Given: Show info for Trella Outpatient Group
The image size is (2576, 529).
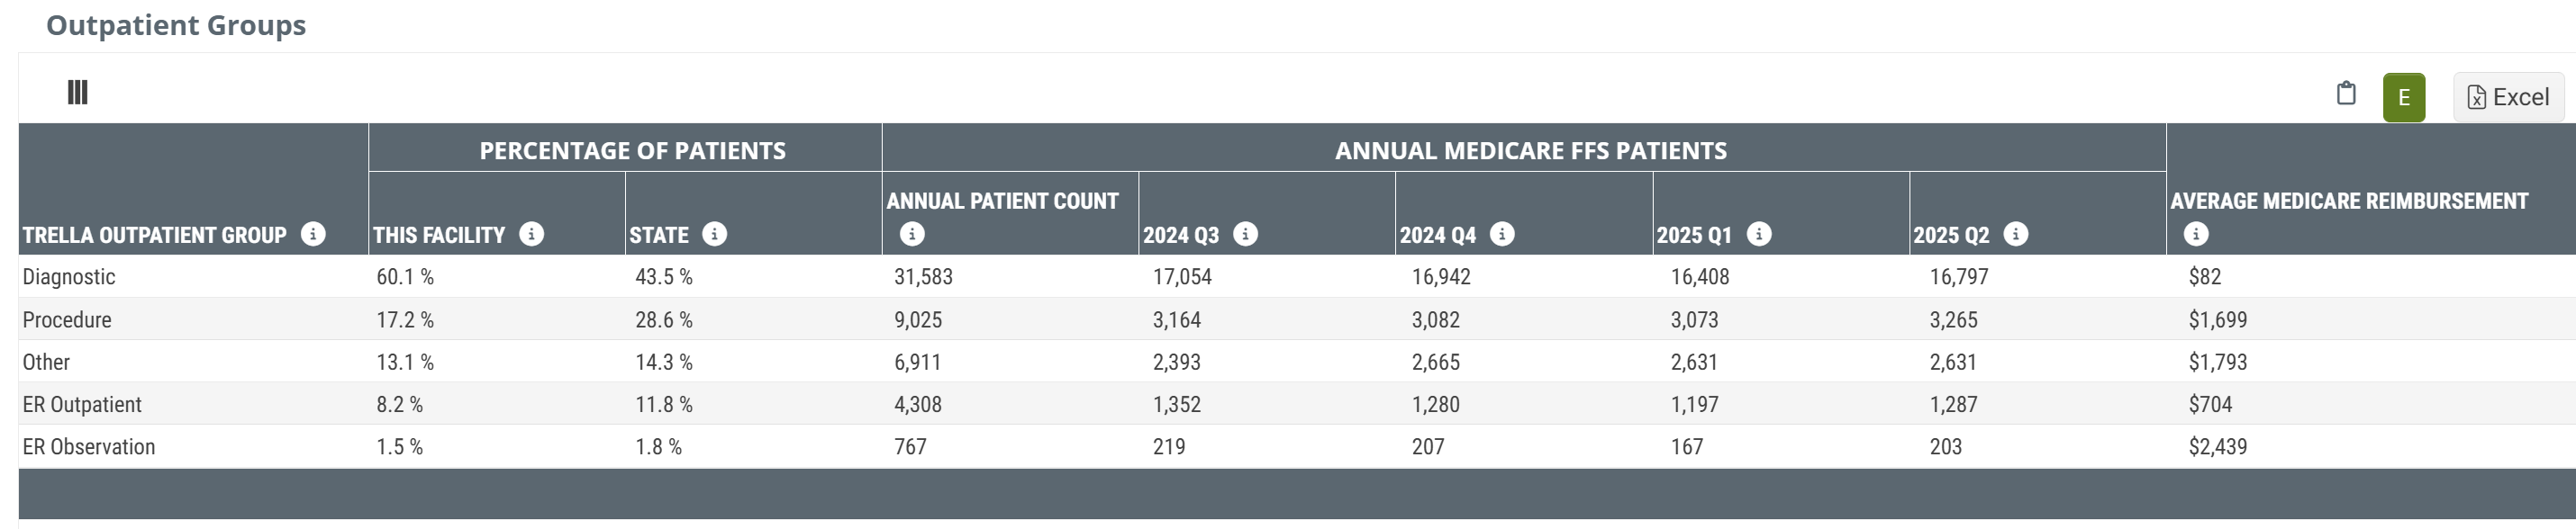Looking at the screenshot, I should (313, 235).
